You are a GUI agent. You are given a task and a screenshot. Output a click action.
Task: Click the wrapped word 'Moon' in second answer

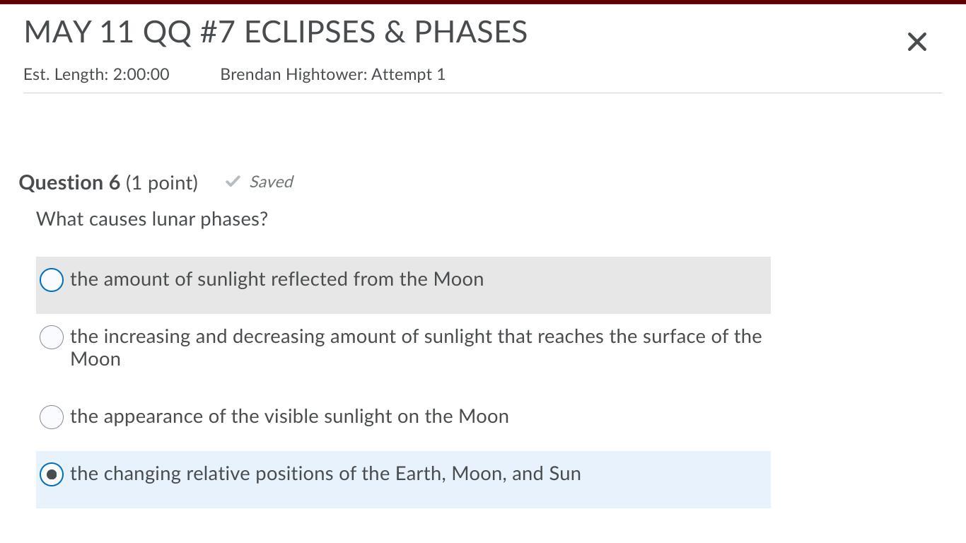[x=95, y=359]
